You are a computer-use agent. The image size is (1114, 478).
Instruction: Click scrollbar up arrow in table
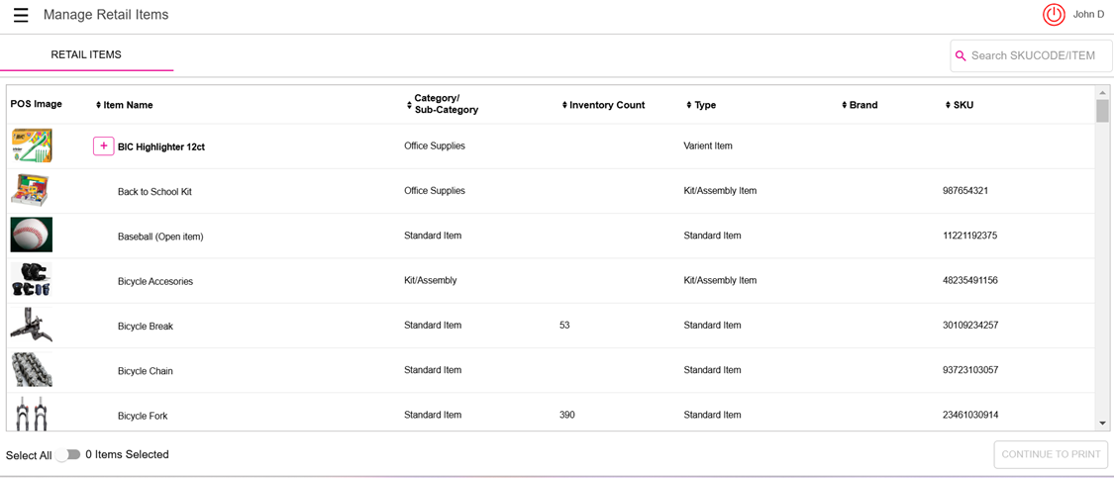(x=1102, y=93)
